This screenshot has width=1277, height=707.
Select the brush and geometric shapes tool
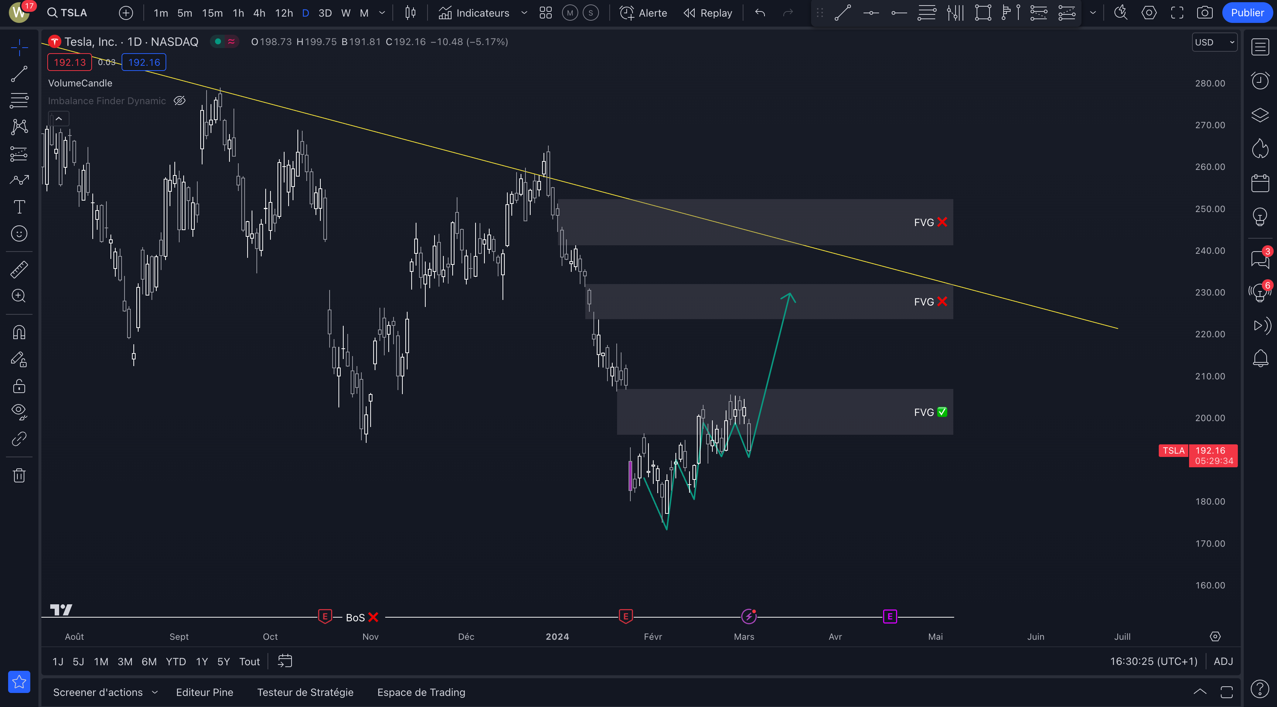pos(19,180)
